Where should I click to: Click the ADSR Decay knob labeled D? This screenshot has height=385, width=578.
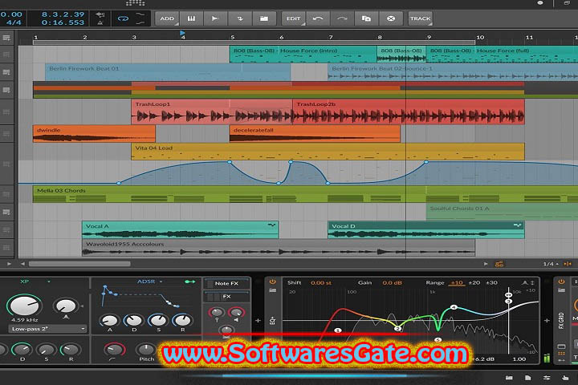(x=134, y=320)
